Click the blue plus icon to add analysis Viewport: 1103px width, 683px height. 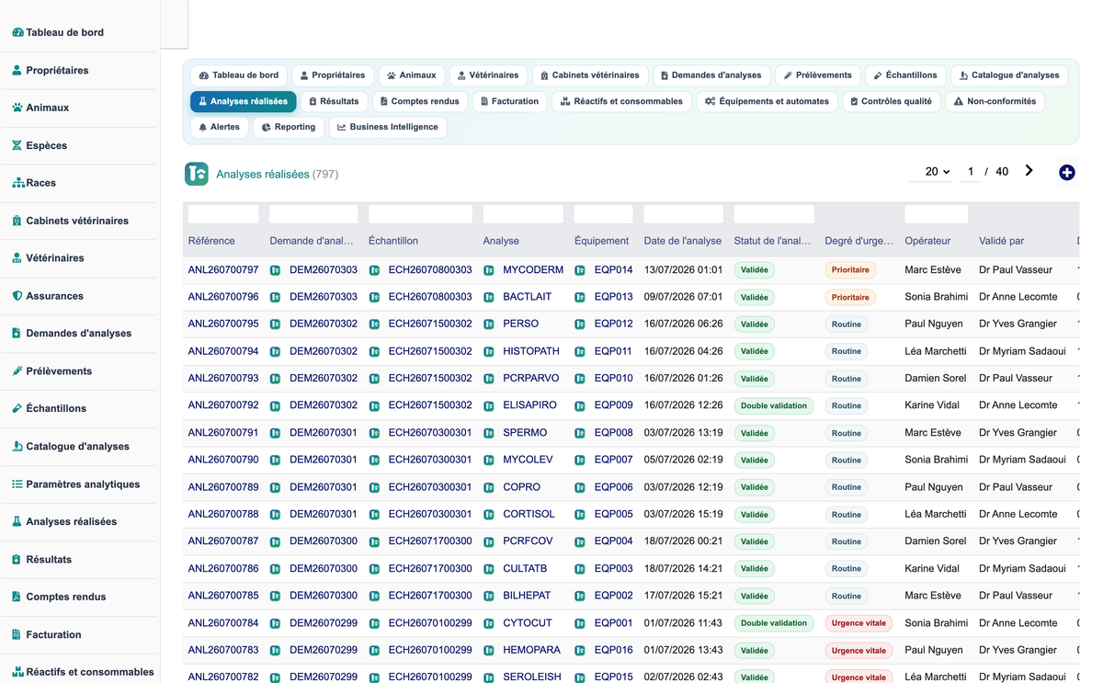pyautogui.click(x=1066, y=173)
